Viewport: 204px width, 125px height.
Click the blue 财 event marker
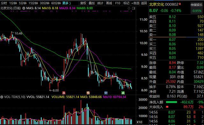(x=106, y=93)
